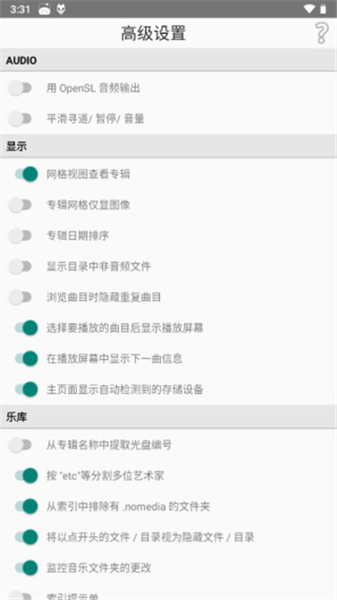Enable 浏览曲目时隐藏重复曲目 toggle
Screen dimensions: 337x600
tap(21, 297)
